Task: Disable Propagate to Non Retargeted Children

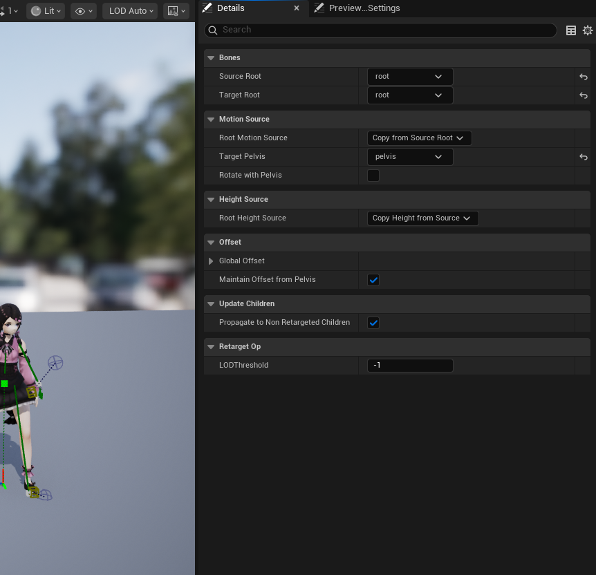Action: (x=373, y=323)
